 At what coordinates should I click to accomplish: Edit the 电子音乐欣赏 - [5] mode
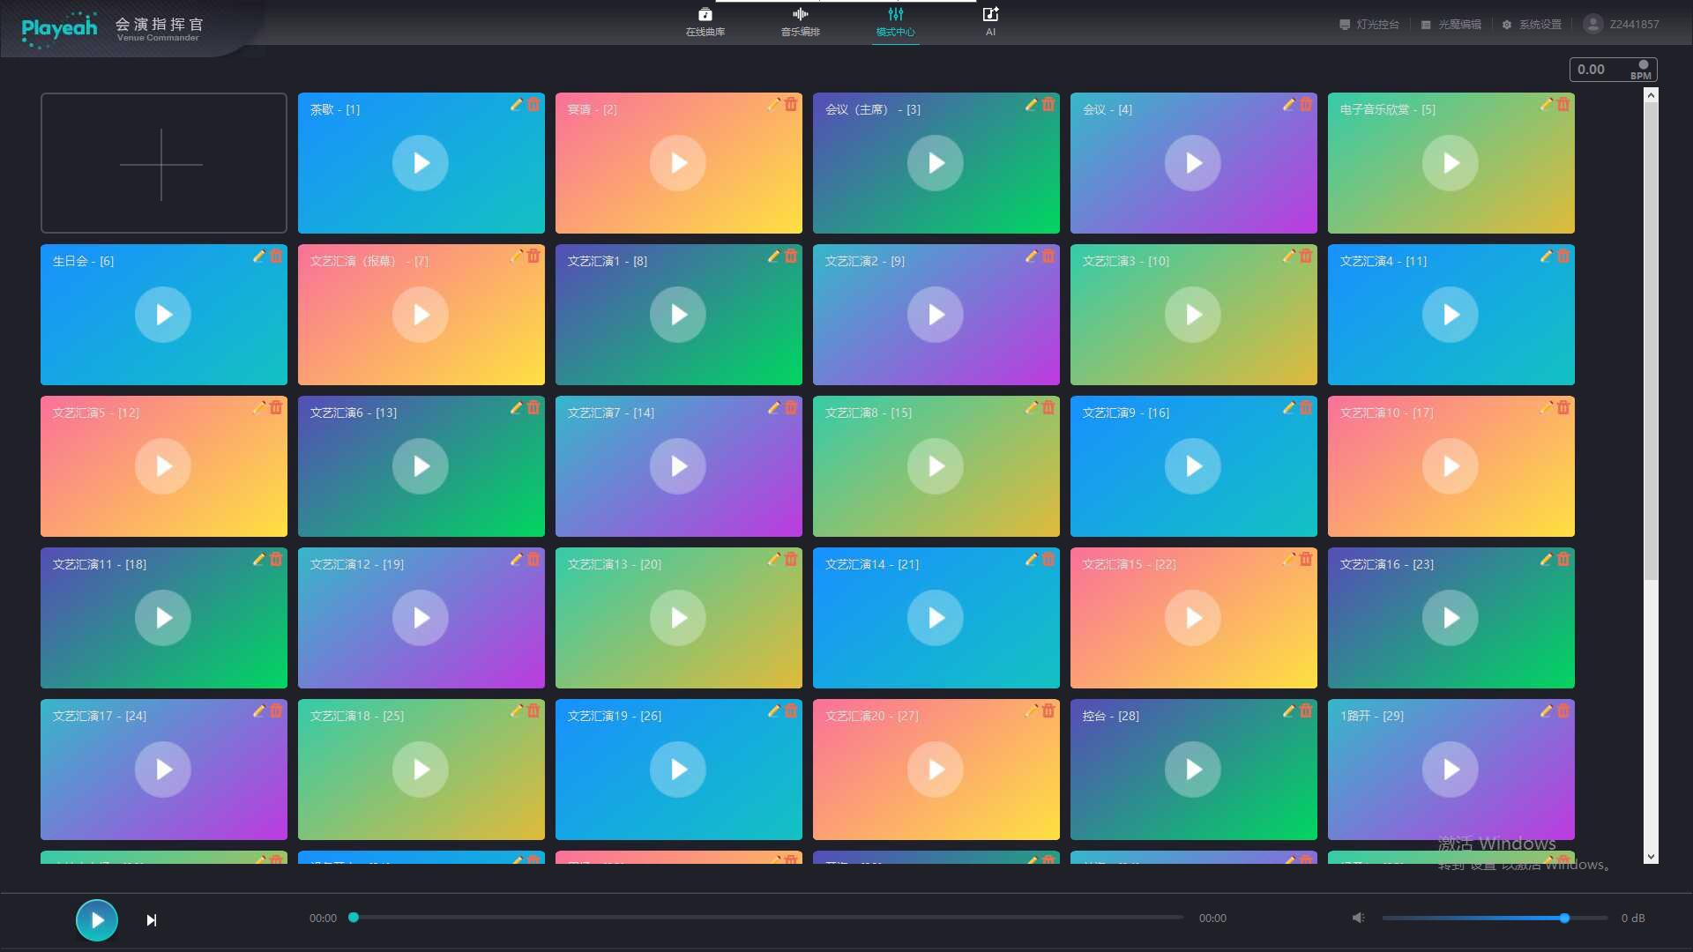click(x=1547, y=105)
